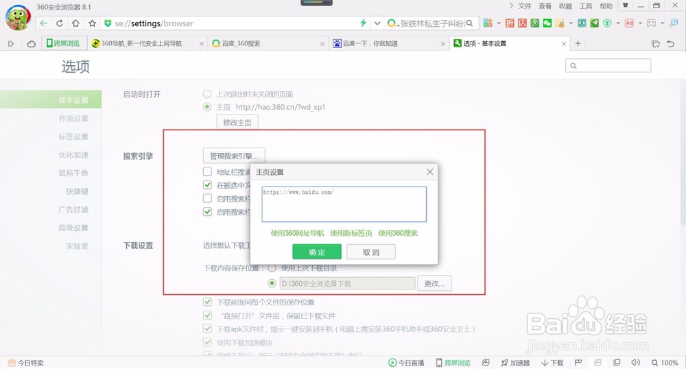
Task: Toggle the 在被选中文 checkbox
Action: 207,185
